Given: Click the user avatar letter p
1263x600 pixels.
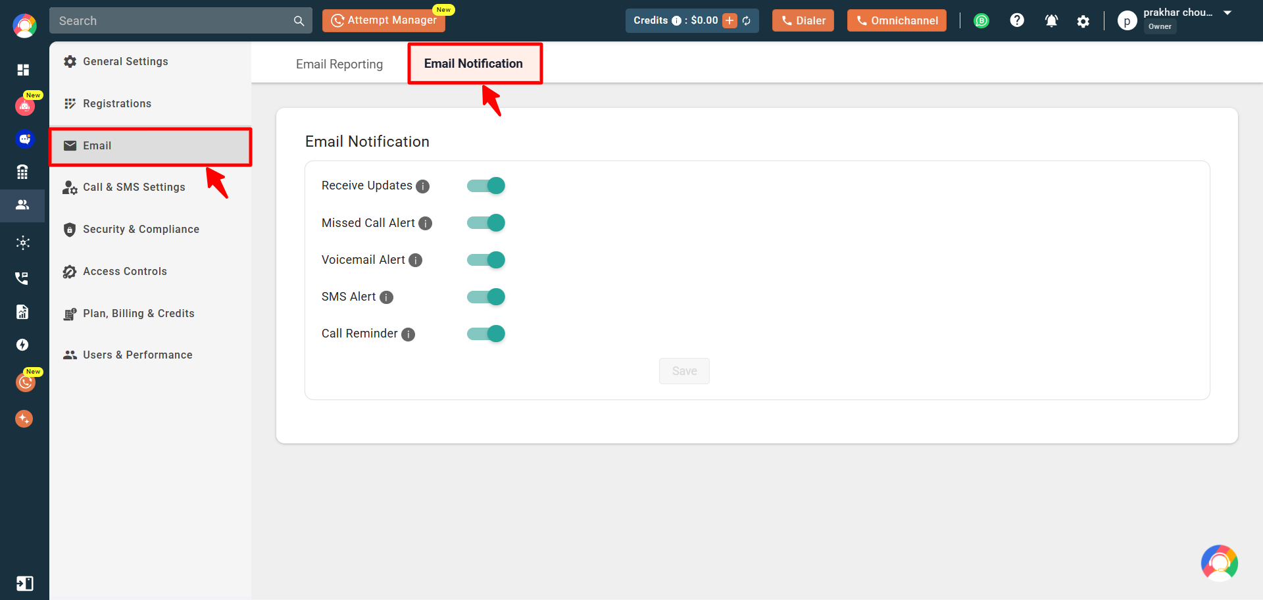Looking at the screenshot, I should click(1127, 21).
